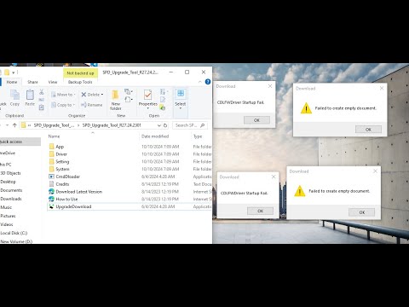Open 3D Objects in the navigation pane
The height and width of the screenshot is (307, 409).
10,173
